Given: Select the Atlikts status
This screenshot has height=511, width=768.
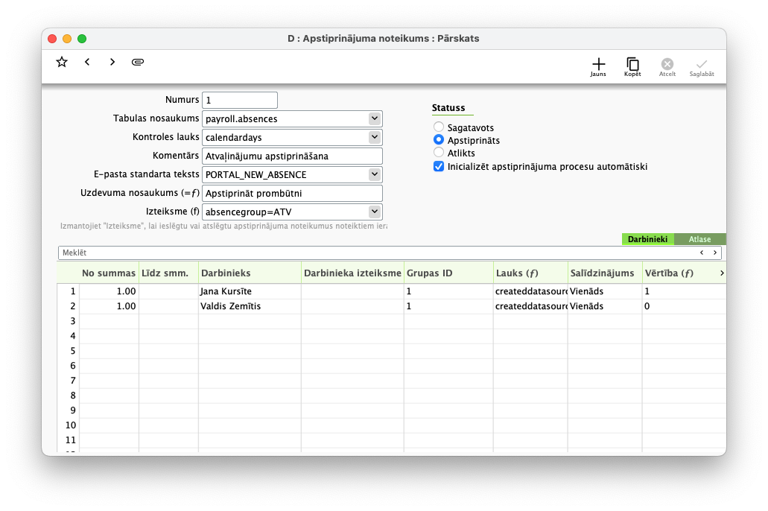Looking at the screenshot, I should click(438, 153).
